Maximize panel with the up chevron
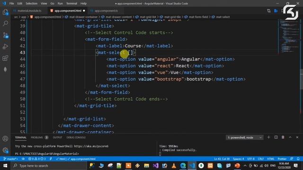Viewport: 303px width, 170px height. coord(290,137)
